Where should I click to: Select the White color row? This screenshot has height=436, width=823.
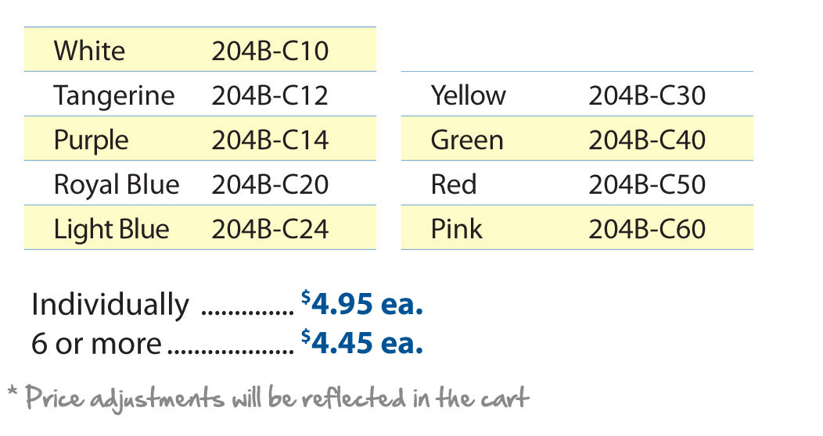click(x=200, y=49)
